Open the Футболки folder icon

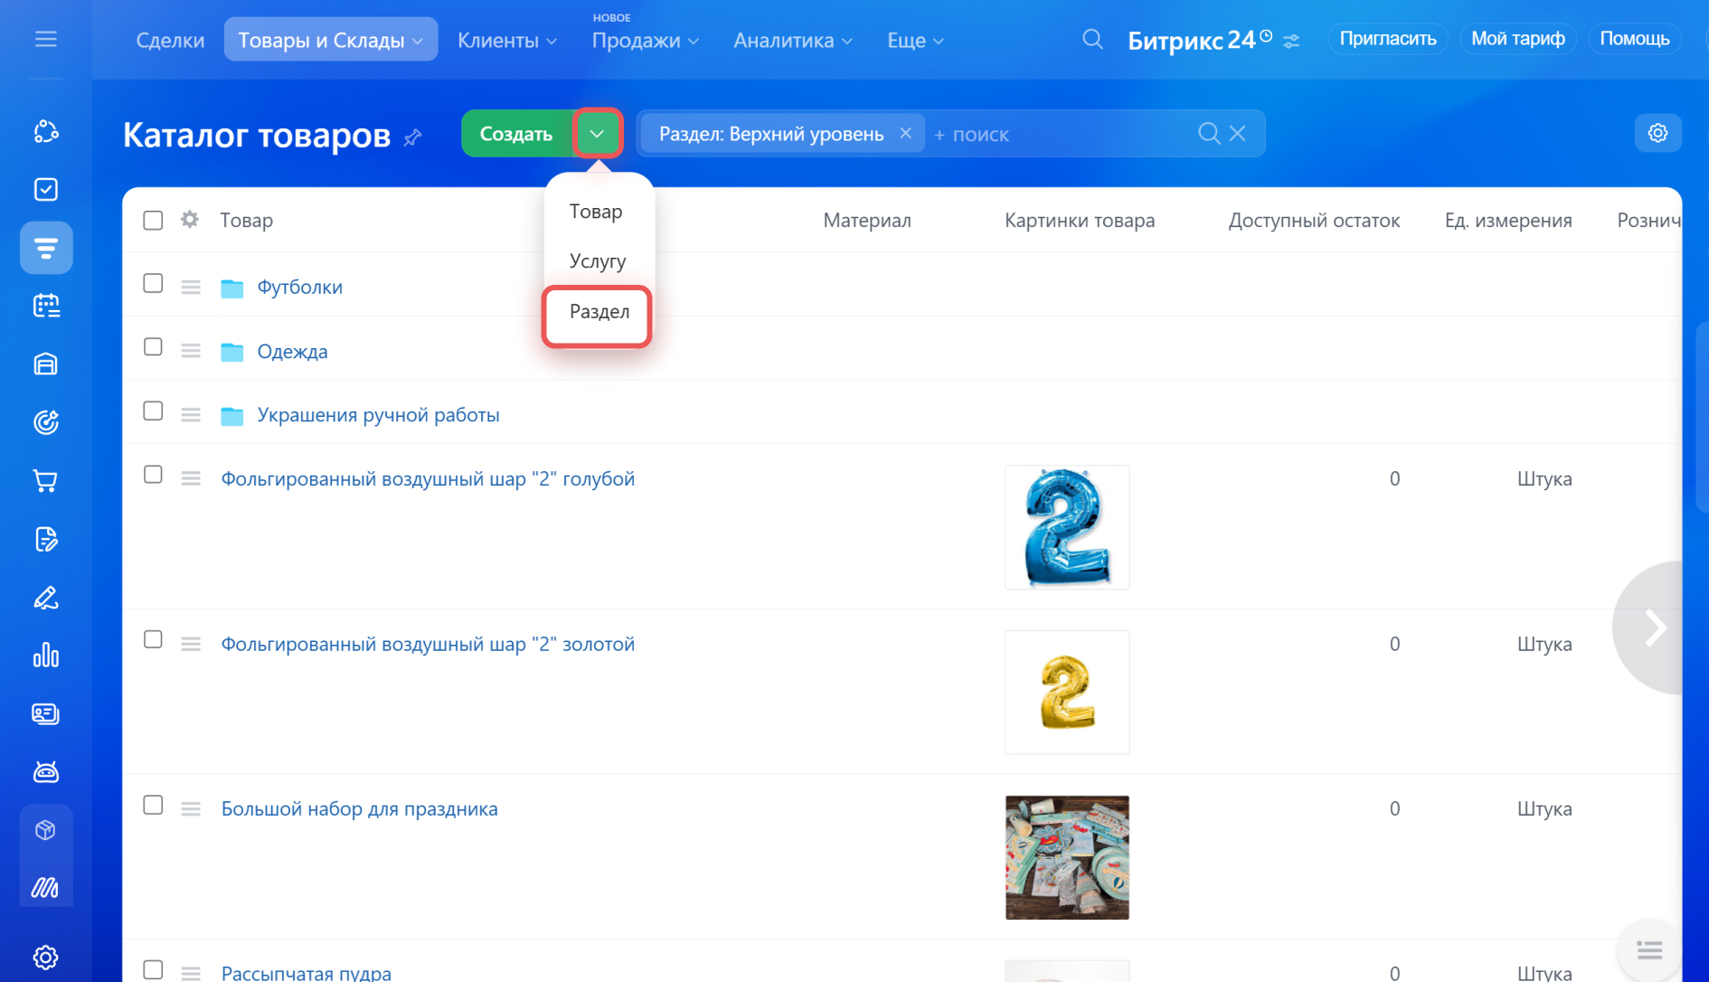click(x=232, y=288)
